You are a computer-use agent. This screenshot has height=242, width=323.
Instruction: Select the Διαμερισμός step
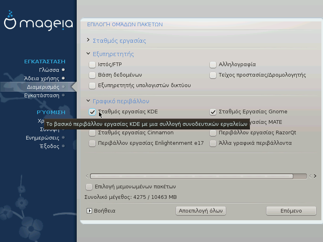[x=43, y=87]
